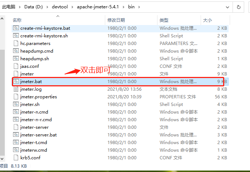Screen dimensions: 250x172
Task: Click the jmeter.log text document icon
Action: pos(16,89)
